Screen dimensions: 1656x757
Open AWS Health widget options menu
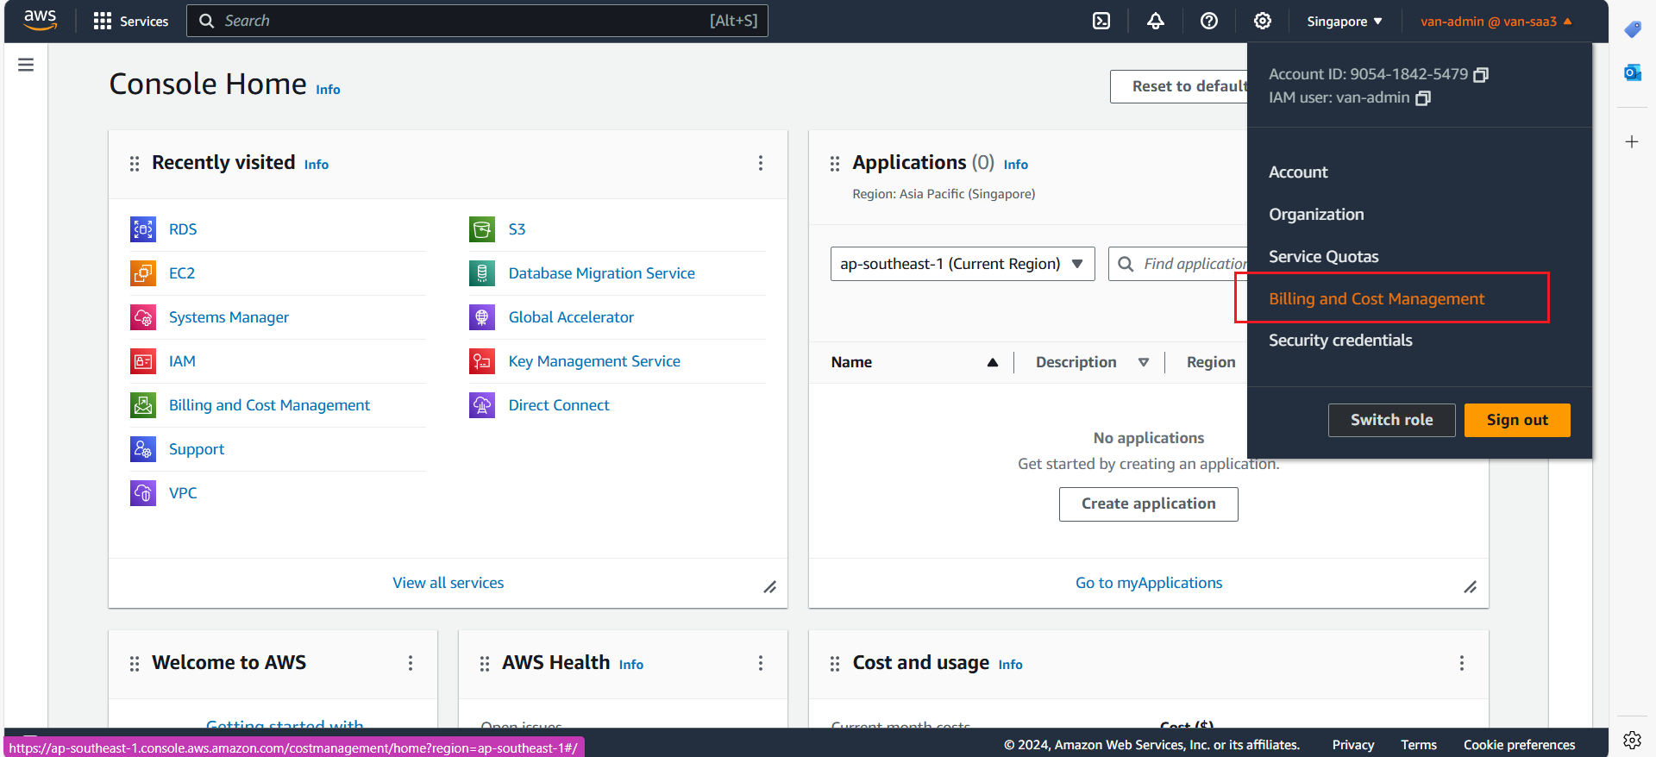(x=761, y=663)
